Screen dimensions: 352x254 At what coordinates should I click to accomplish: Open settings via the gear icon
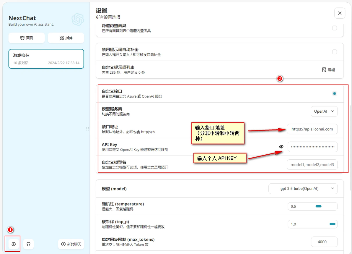coord(14,244)
